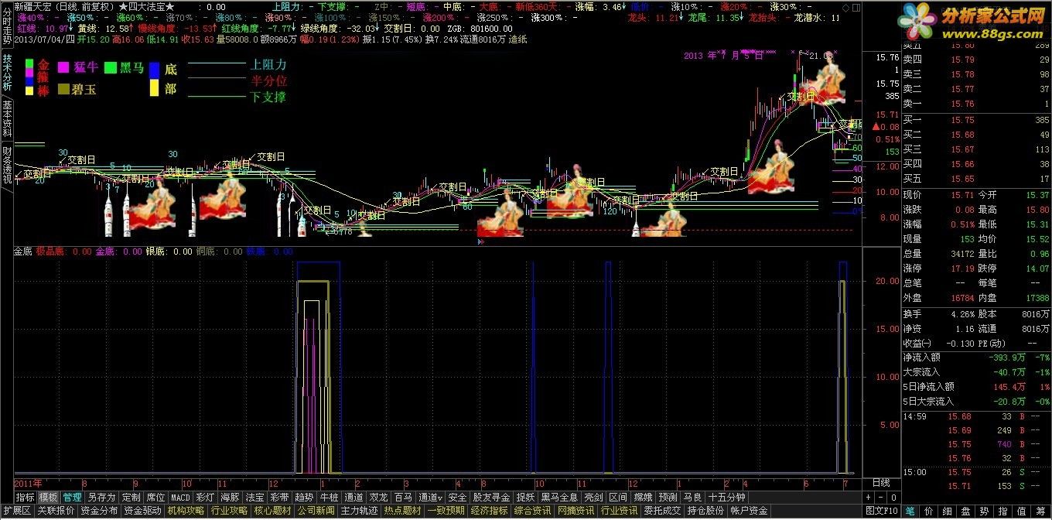Click the plus zoom-in button
The height and width of the screenshot is (520, 1052).
point(868,498)
